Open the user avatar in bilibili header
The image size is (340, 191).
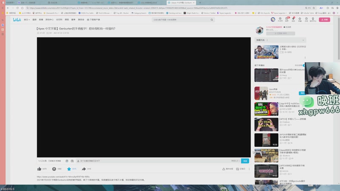pyautogui.click(x=273, y=20)
